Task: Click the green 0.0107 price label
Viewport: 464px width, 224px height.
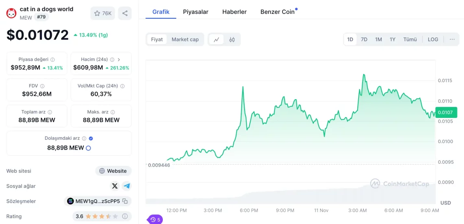Action: 444,113
